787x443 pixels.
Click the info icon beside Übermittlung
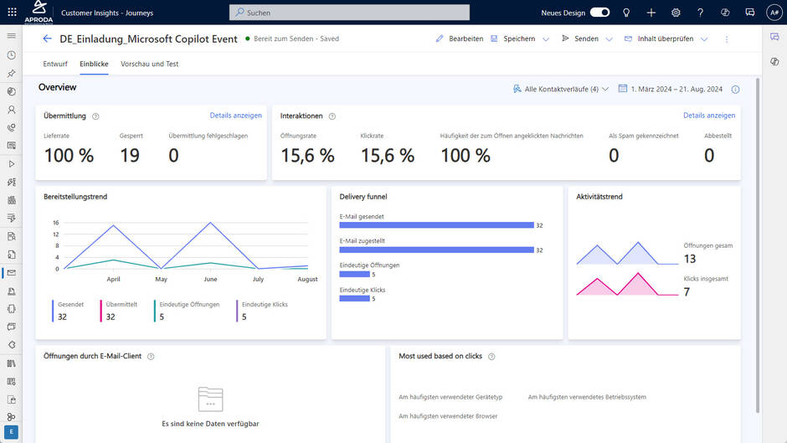tap(95, 116)
